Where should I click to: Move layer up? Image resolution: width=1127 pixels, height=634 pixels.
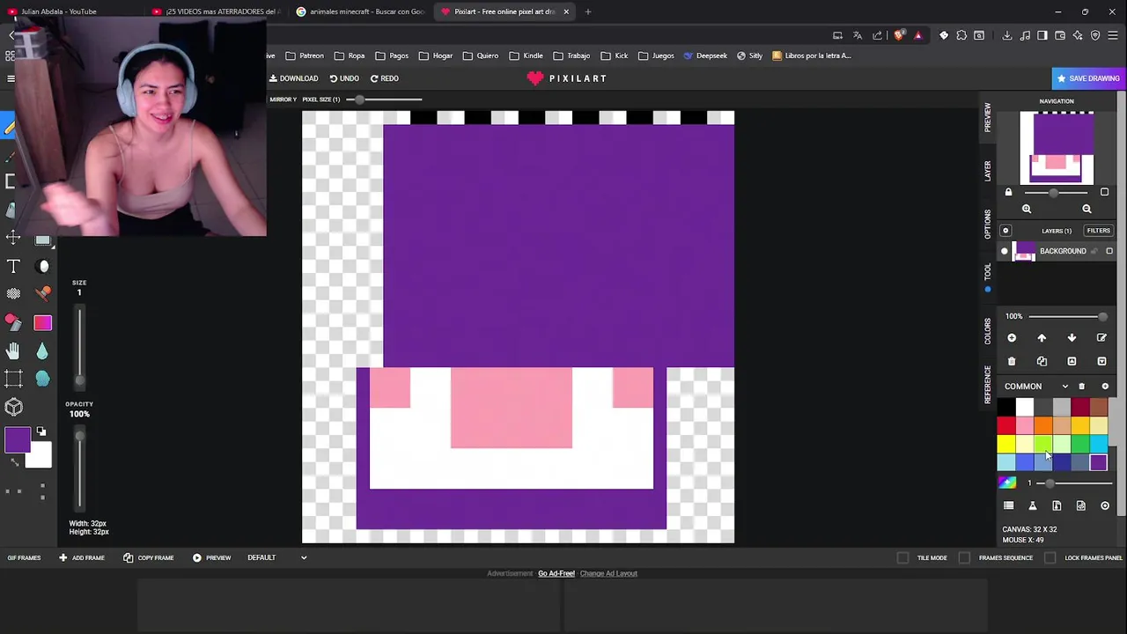(x=1042, y=338)
